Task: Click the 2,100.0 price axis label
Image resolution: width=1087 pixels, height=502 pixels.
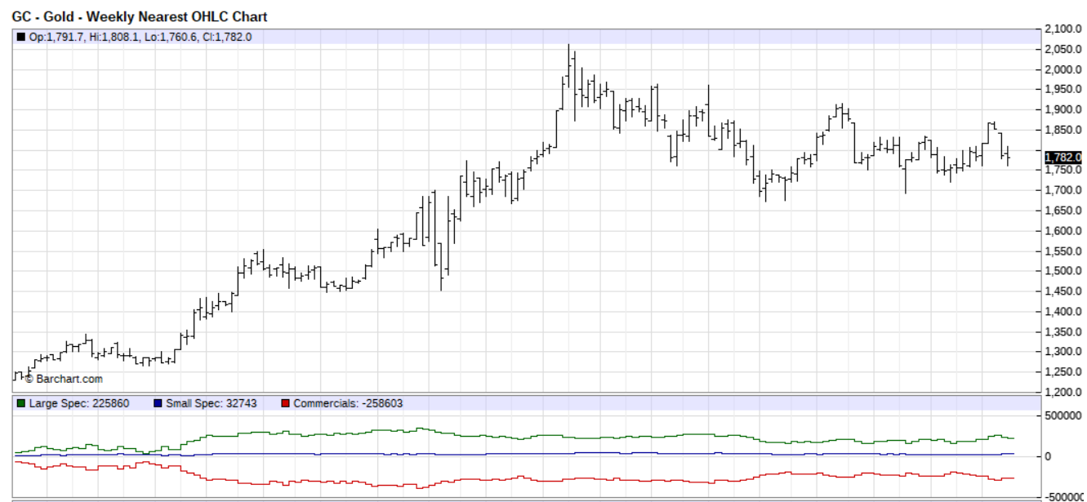Action: (1063, 29)
